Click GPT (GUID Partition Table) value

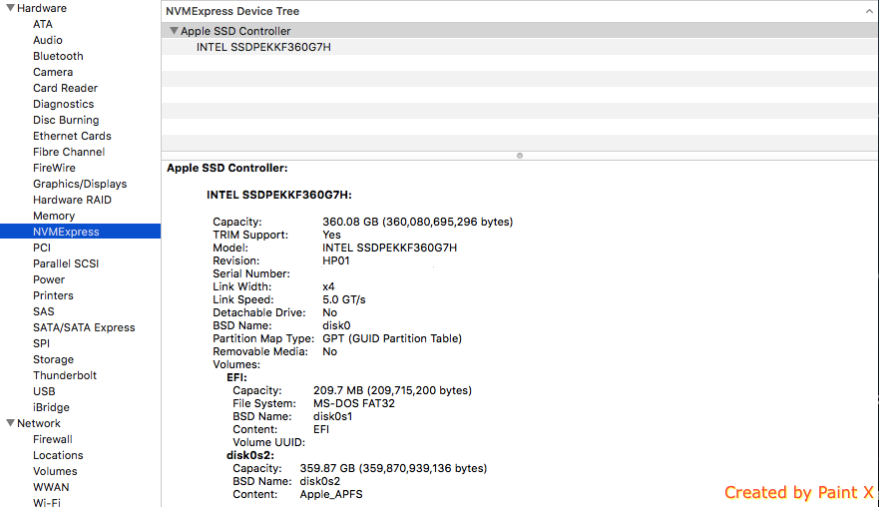[x=392, y=338]
